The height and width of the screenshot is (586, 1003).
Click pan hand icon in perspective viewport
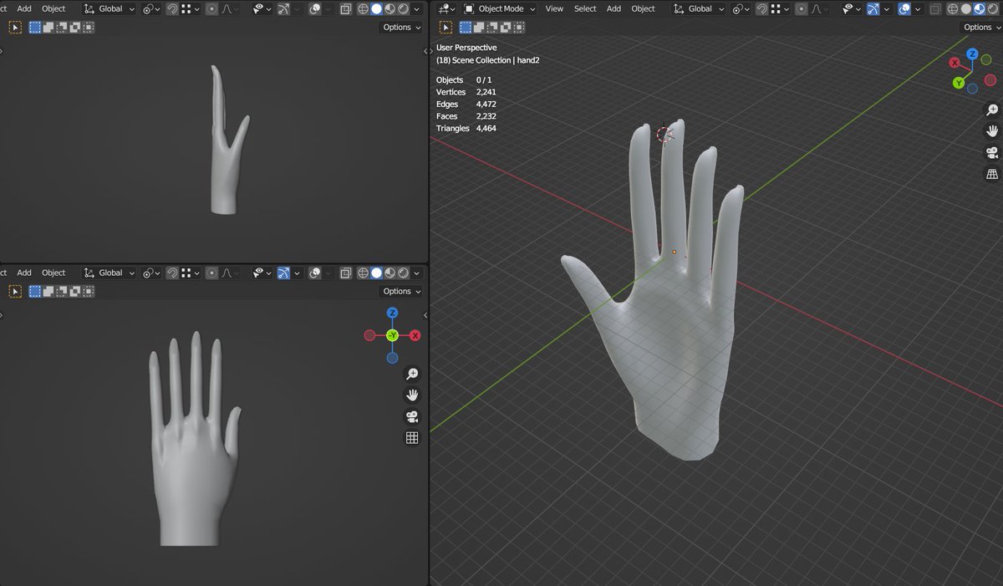(x=992, y=131)
